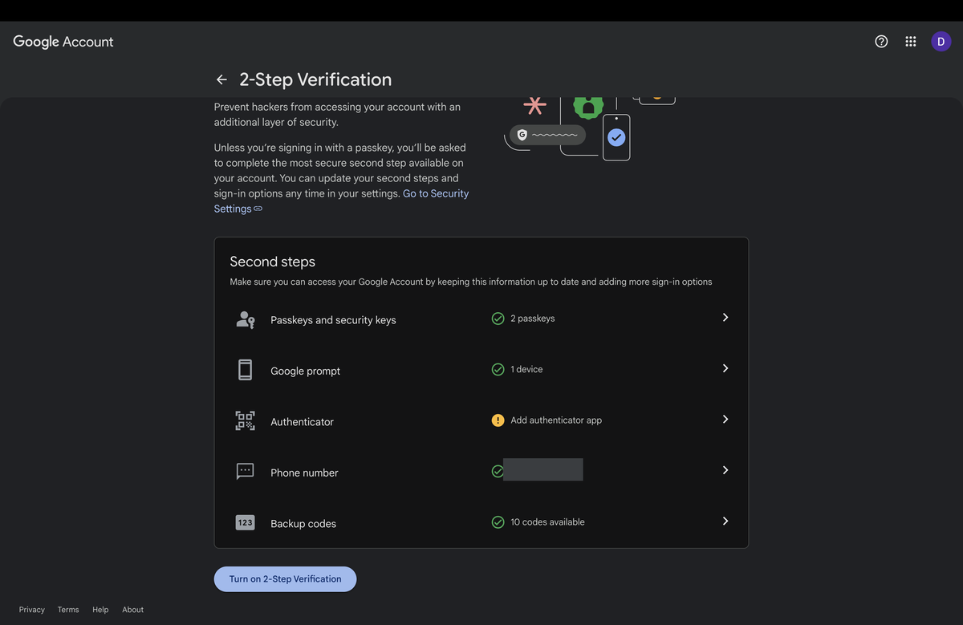
Task: Click the Google Account logo
Action: 63,42
